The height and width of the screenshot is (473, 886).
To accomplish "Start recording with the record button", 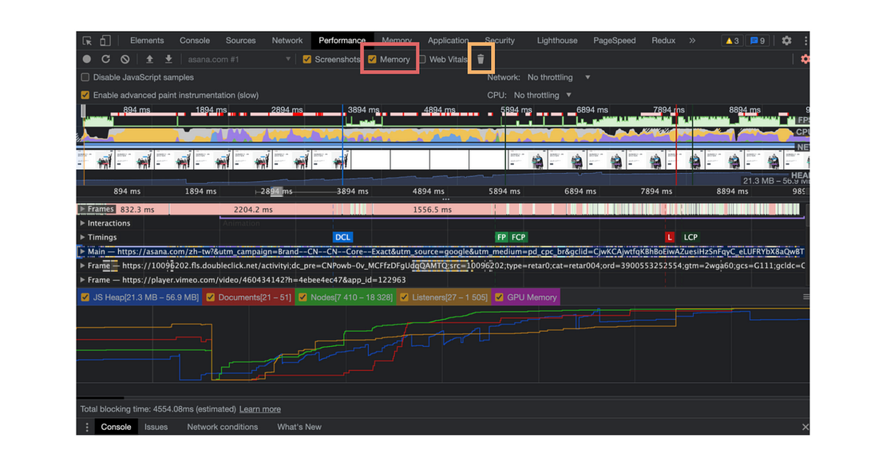I will (x=87, y=59).
